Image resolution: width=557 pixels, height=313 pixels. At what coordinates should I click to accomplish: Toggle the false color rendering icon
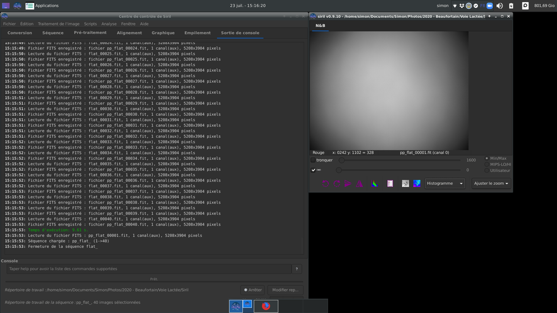pos(417,184)
